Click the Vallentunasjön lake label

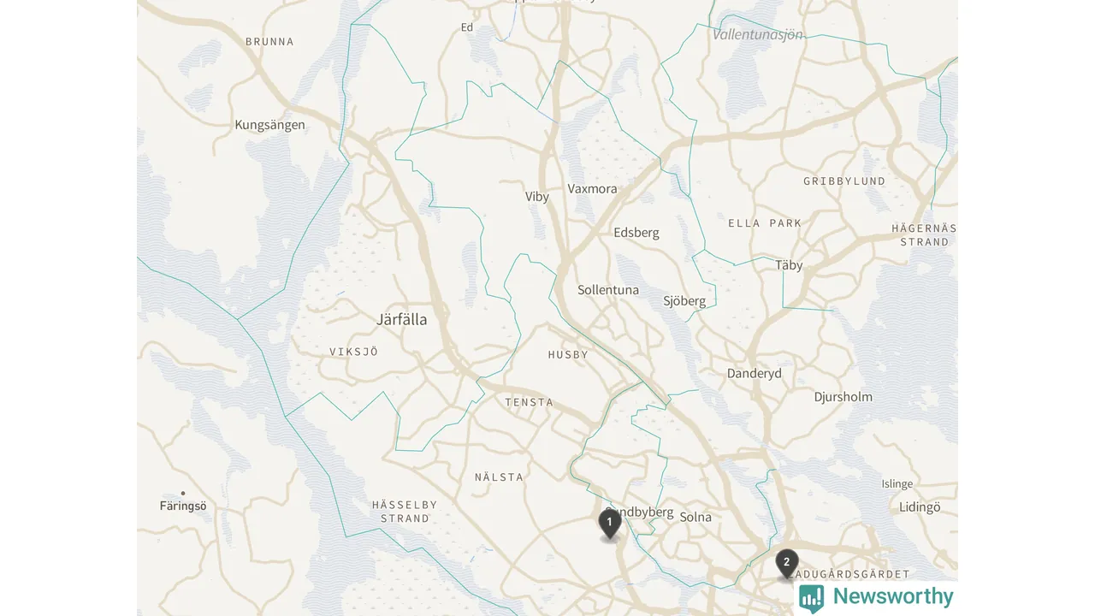point(758,35)
